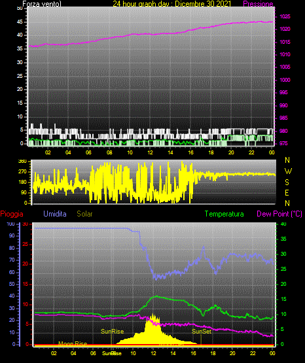Click the green Temperatura legend label
305x363 pixels.
pyautogui.click(x=224, y=214)
